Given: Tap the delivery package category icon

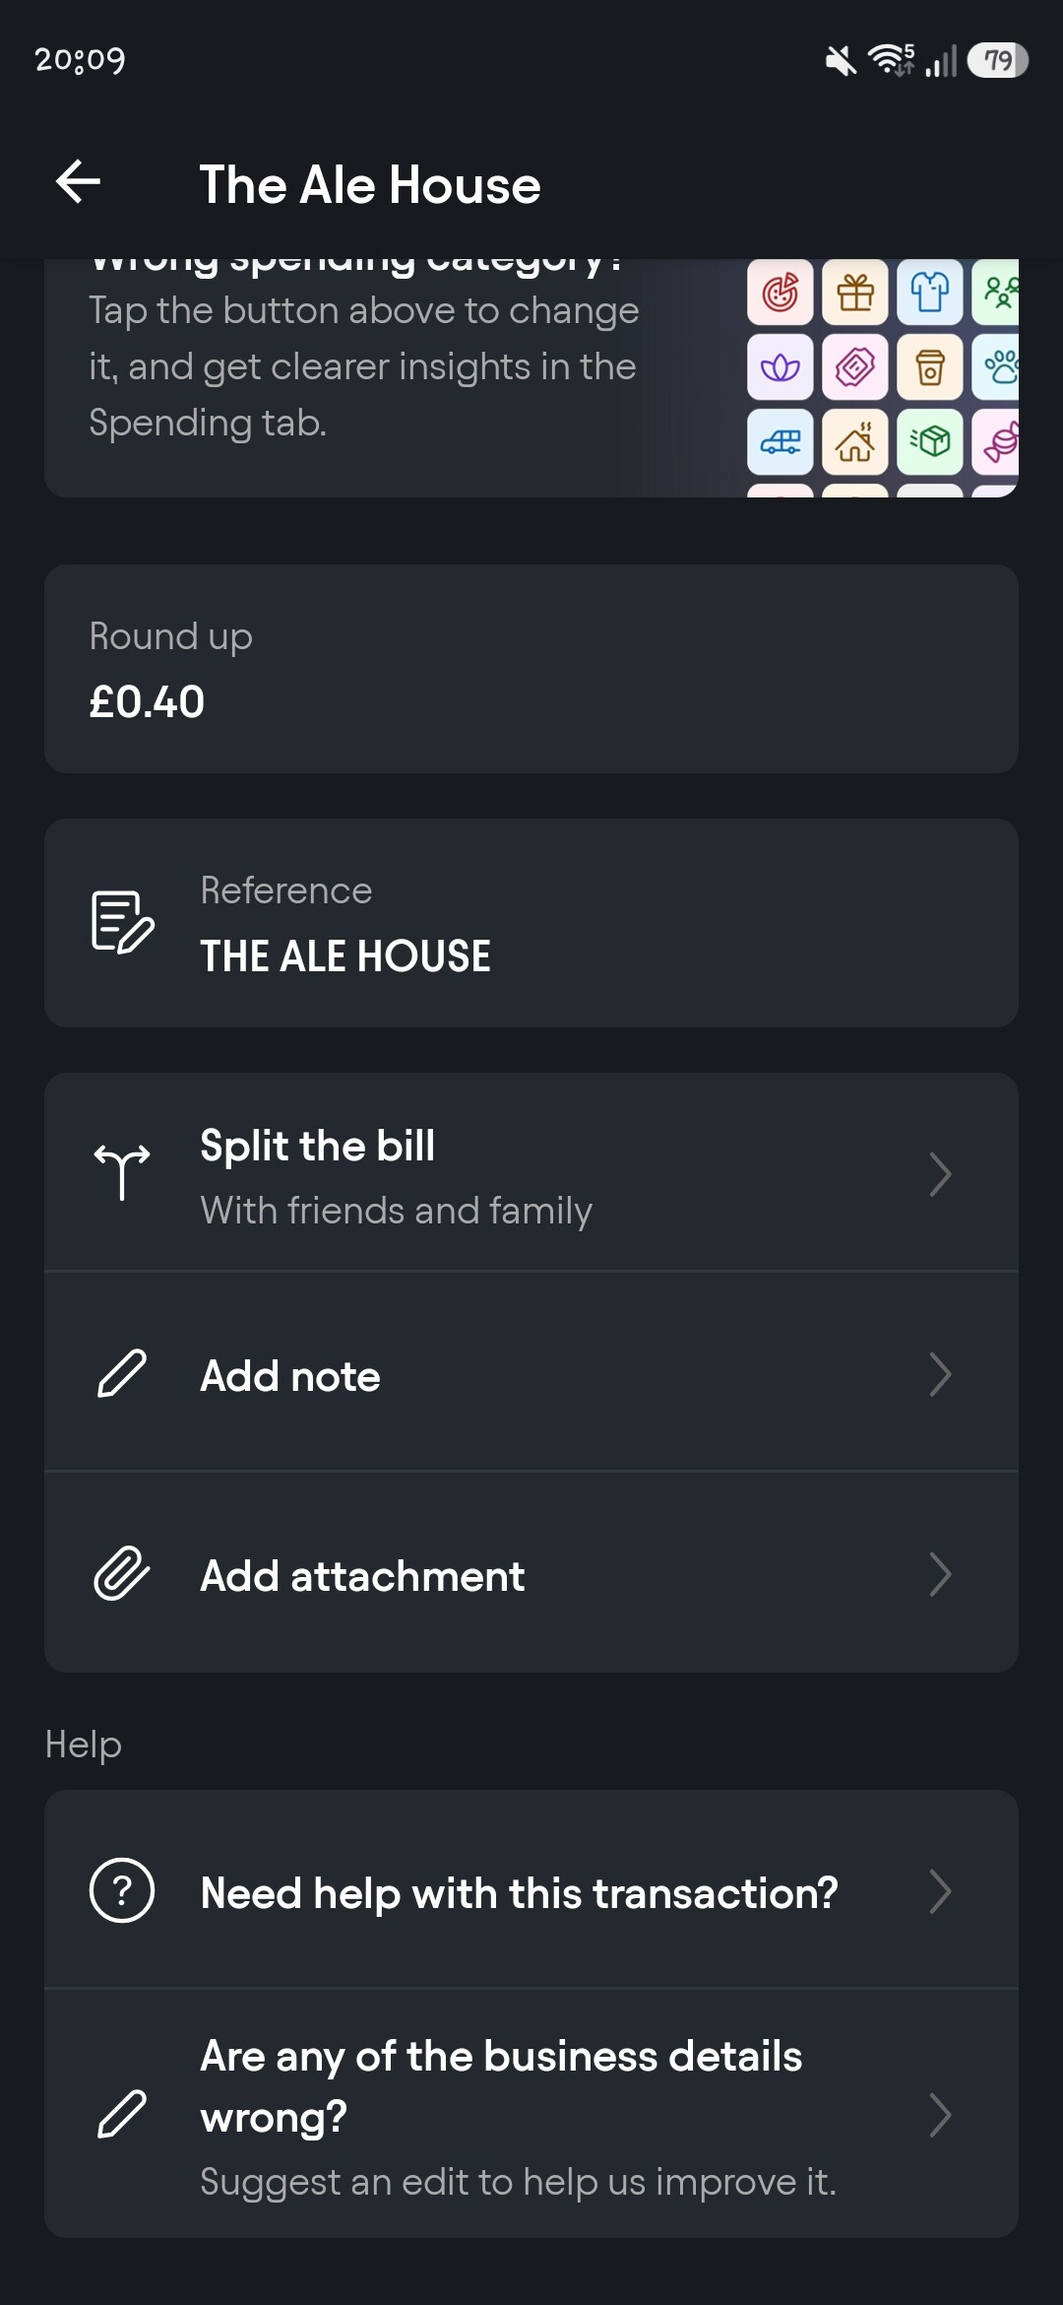Looking at the screenshot, I should (930, 442).
